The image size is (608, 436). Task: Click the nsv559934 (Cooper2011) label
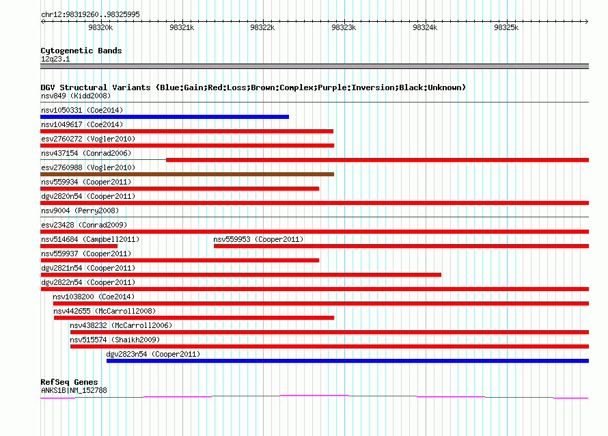[x=86, y=182]
